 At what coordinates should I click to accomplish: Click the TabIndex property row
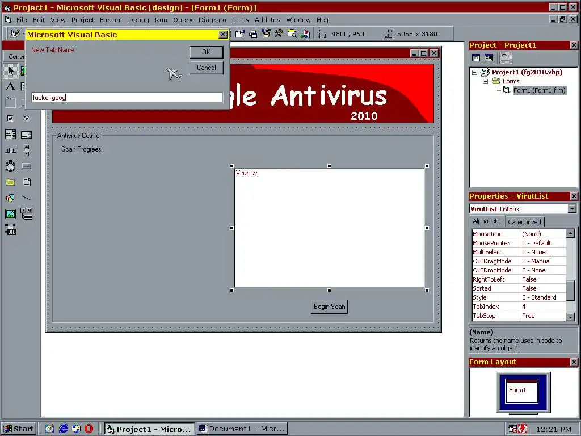click(x=519, y=307)
